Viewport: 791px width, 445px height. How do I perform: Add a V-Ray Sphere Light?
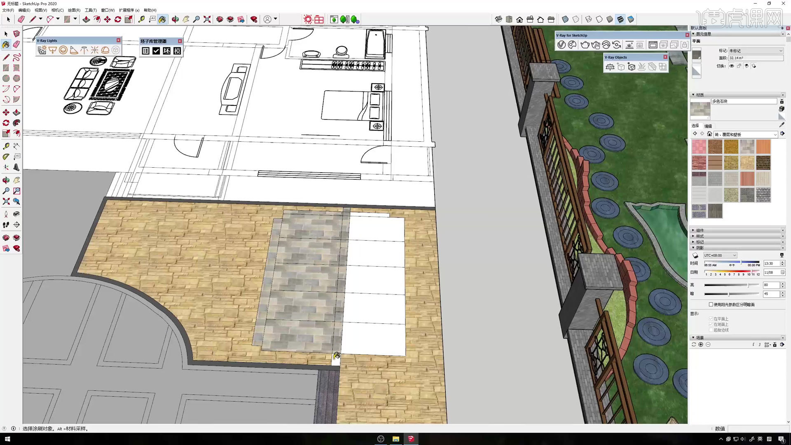pos(63,50)
